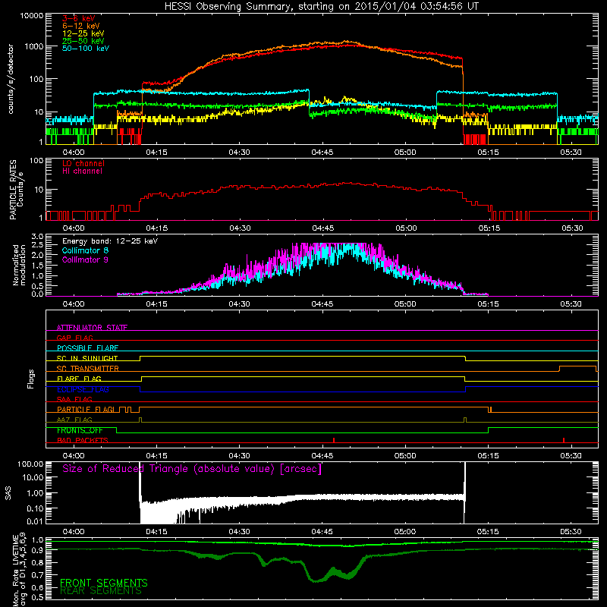Click 05:00 tick under flags panel
This screenshot has width=607, height=607.
pos(405,456)
